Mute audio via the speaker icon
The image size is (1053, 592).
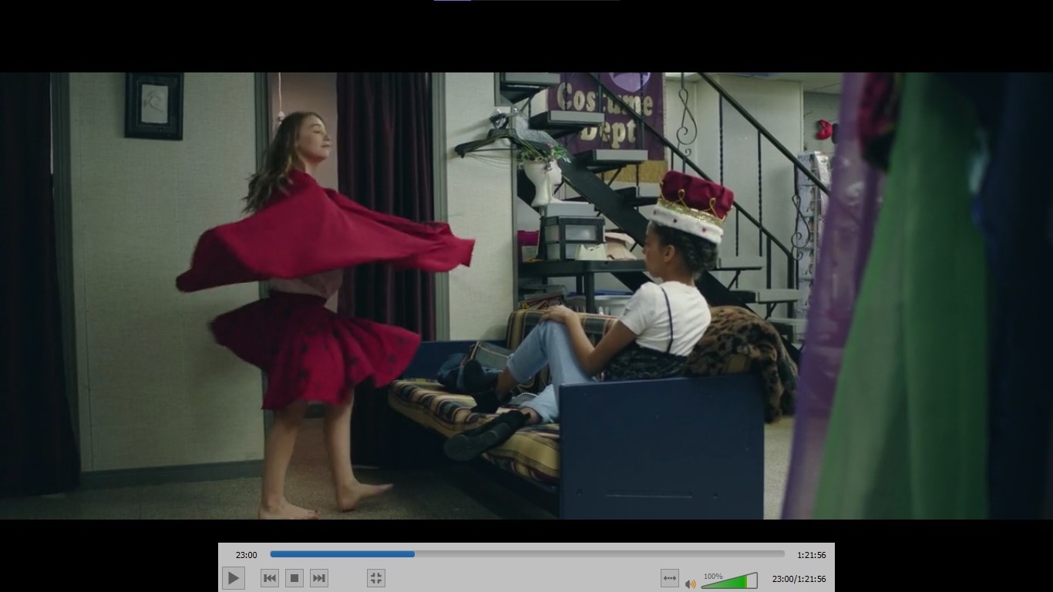pos(690,584)
